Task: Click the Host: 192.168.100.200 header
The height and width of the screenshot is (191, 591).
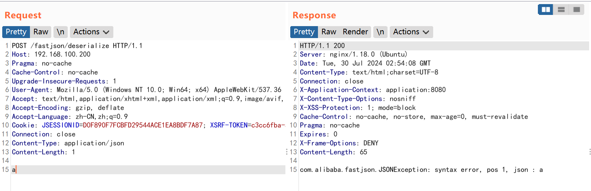Action: click(51, 54)
